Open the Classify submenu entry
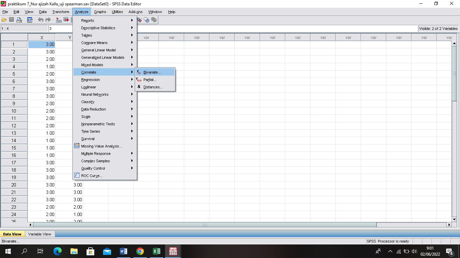The height and width of the screenshot is (258, 460). (x=105, y=102)
